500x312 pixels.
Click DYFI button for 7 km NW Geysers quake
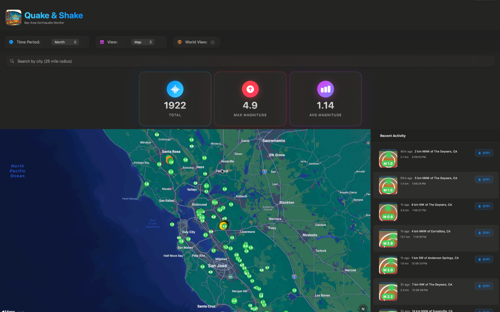(x=484, y=286)
